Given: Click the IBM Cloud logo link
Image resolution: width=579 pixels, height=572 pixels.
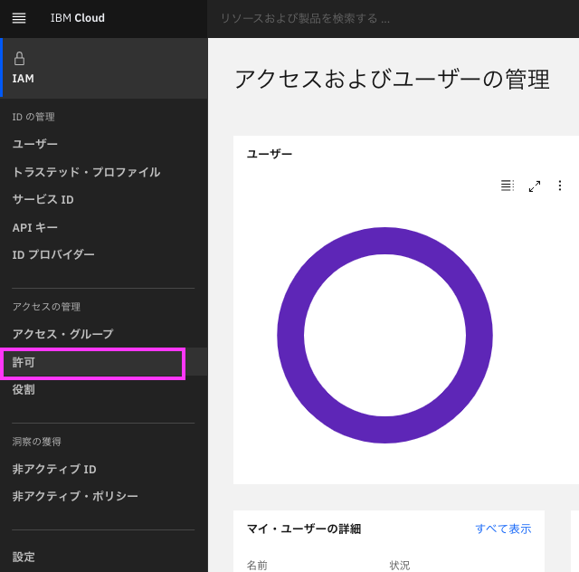Looking at the screenshot, I should (x=78, y=18).
